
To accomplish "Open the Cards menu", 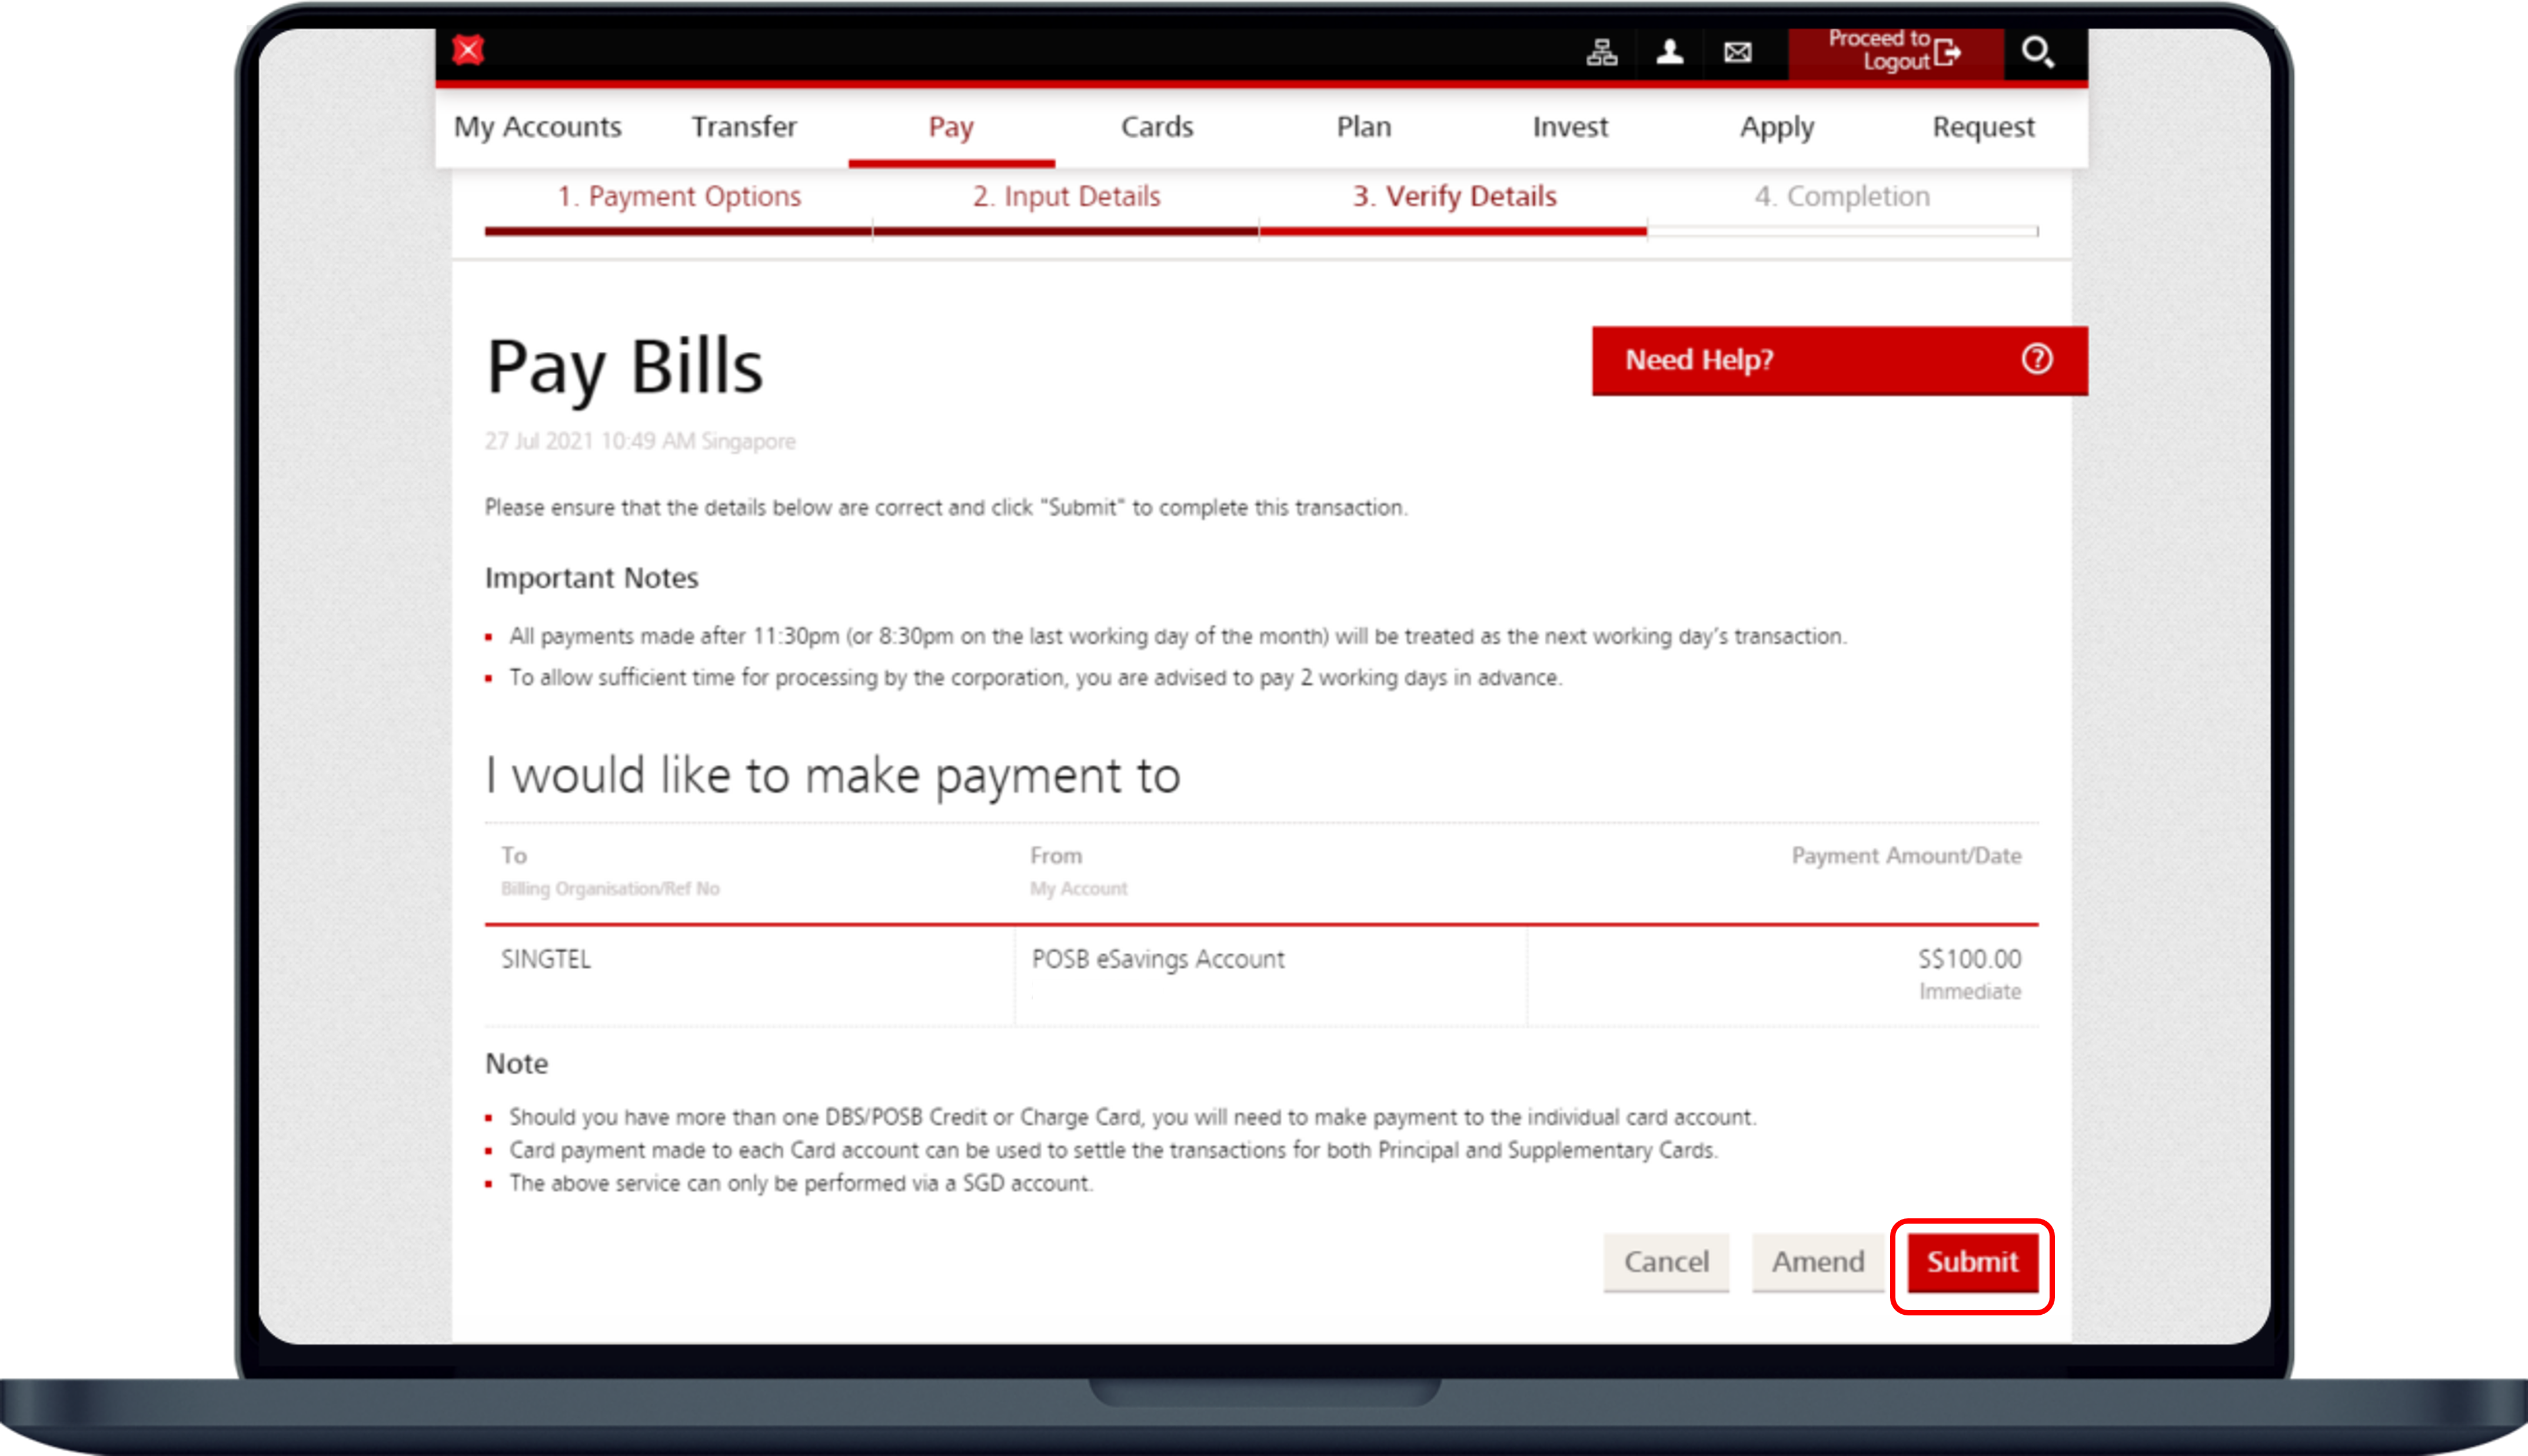I will point(1157,127).
